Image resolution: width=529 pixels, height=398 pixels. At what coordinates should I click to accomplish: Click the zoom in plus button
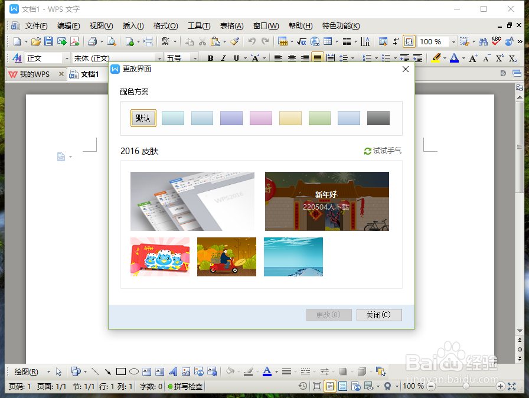point(501,386)
